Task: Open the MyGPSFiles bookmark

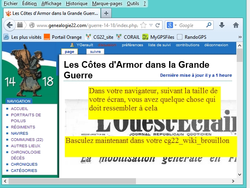Action: point(158,37)
